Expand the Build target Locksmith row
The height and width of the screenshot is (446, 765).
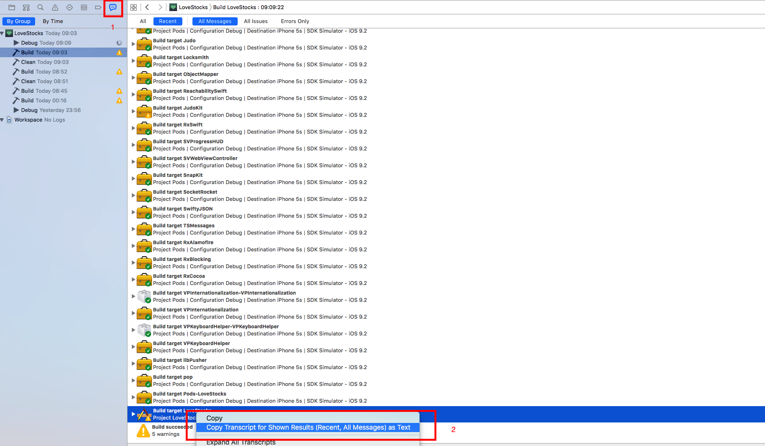pos(133,61)
